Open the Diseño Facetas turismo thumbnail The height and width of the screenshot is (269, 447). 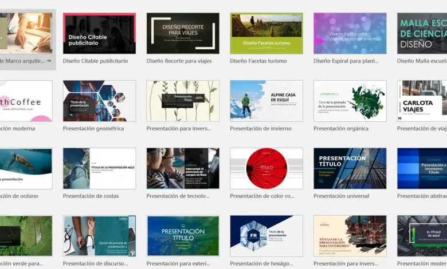[266, 33]
